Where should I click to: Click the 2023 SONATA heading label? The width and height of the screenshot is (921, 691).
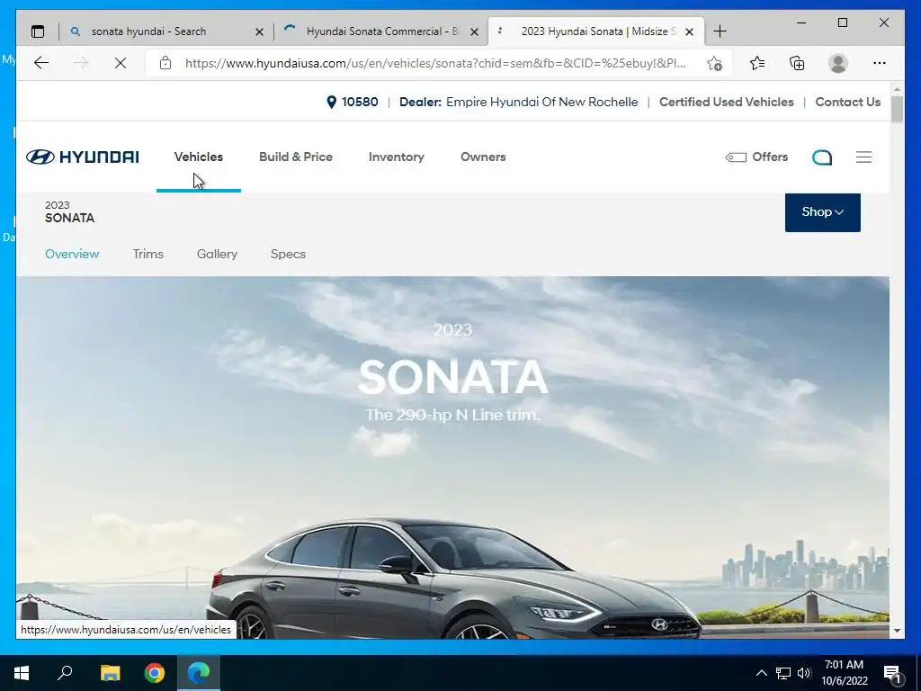pos(69,212)
